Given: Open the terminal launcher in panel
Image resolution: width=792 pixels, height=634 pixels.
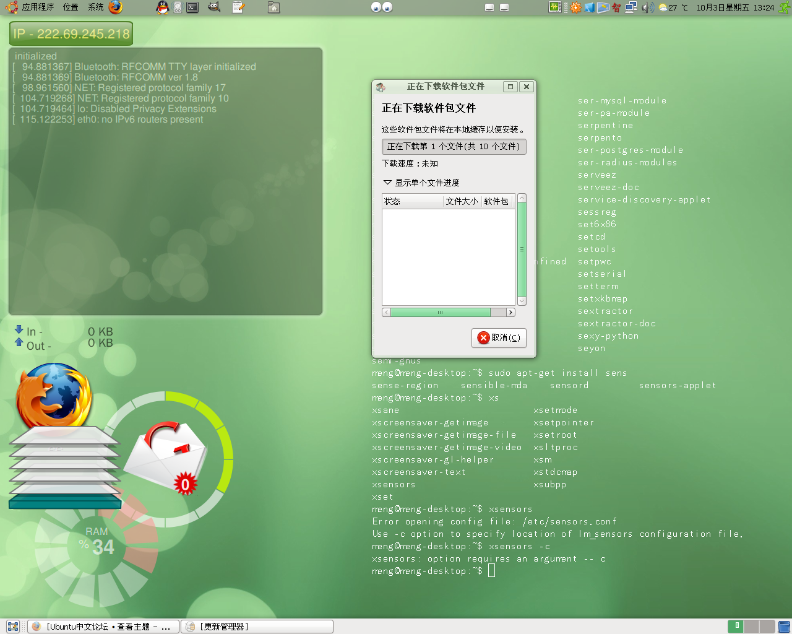Looking at the screenshot, I should click(x=192, y=7).
